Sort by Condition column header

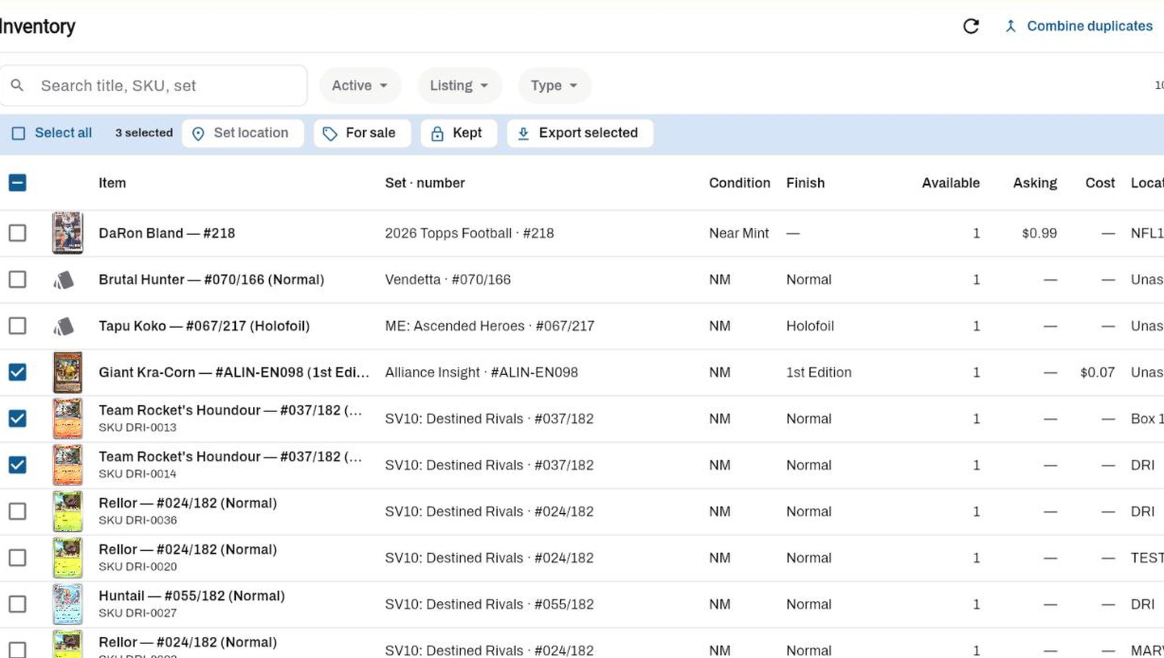[x=739, y=183]
